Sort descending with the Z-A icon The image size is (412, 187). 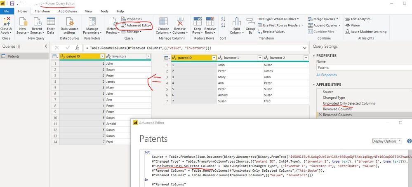click(223, 25)
